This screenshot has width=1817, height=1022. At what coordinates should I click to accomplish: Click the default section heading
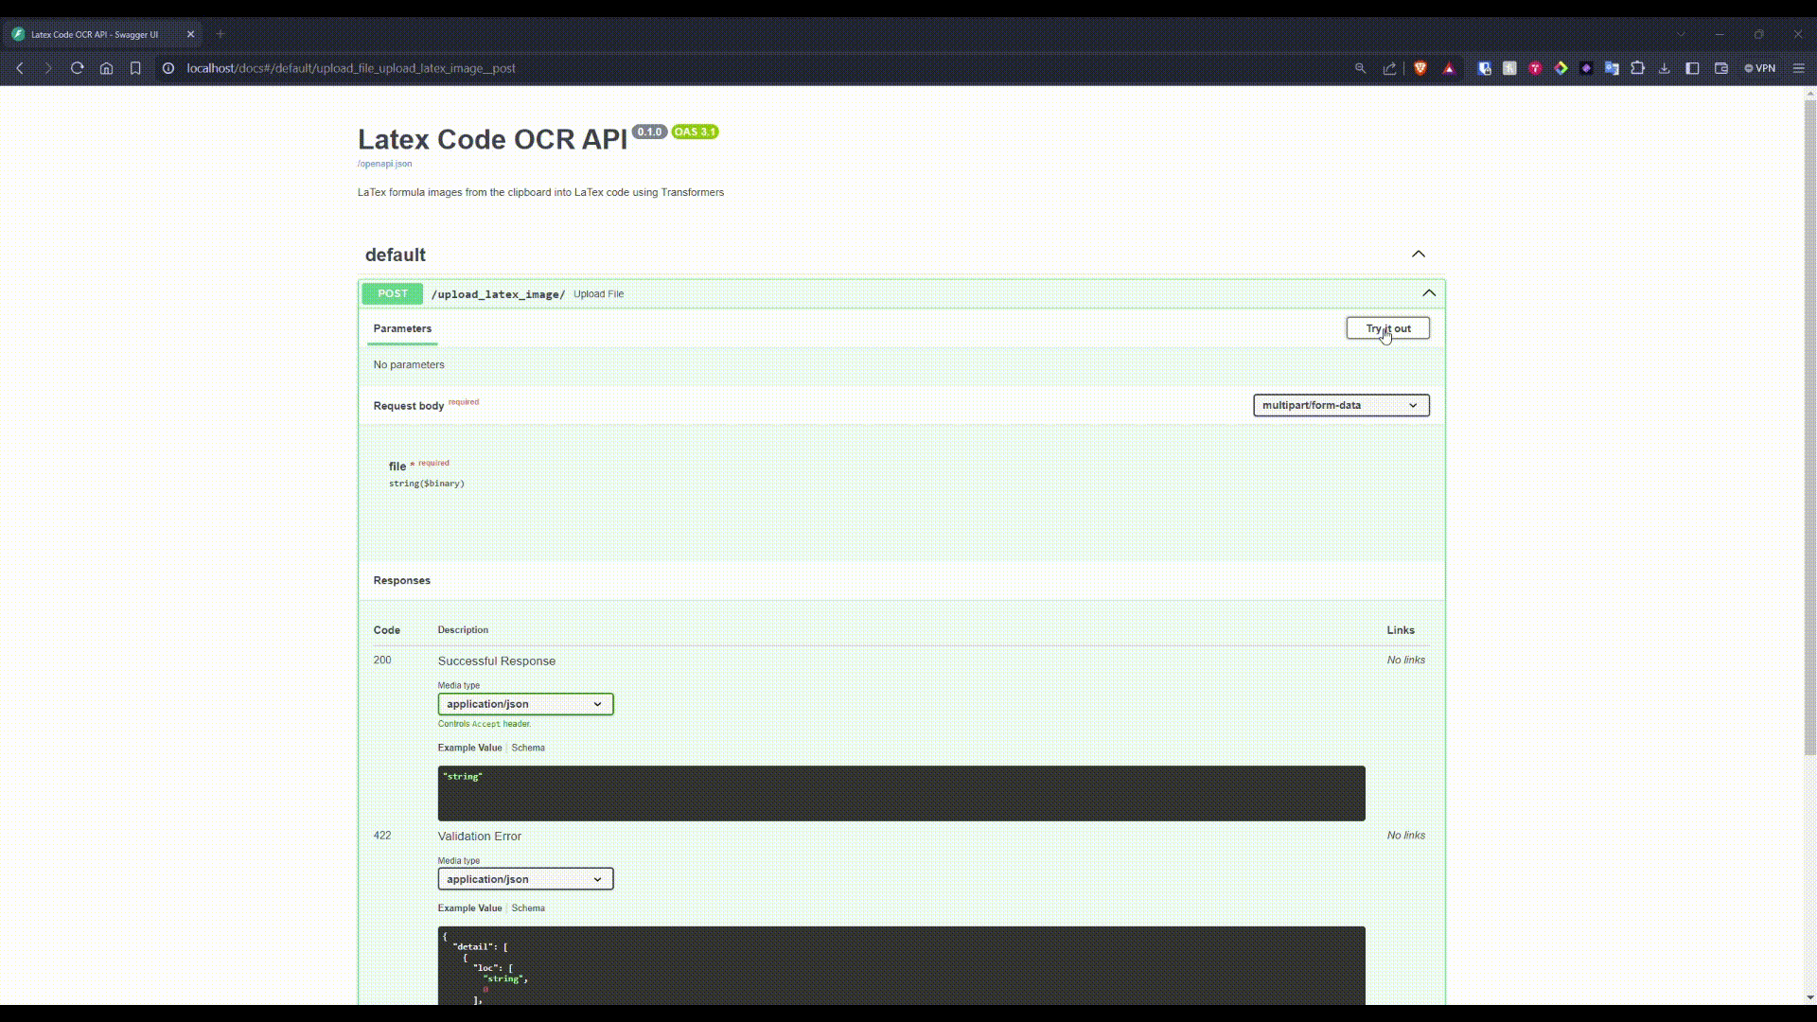[x=396, y=255]
